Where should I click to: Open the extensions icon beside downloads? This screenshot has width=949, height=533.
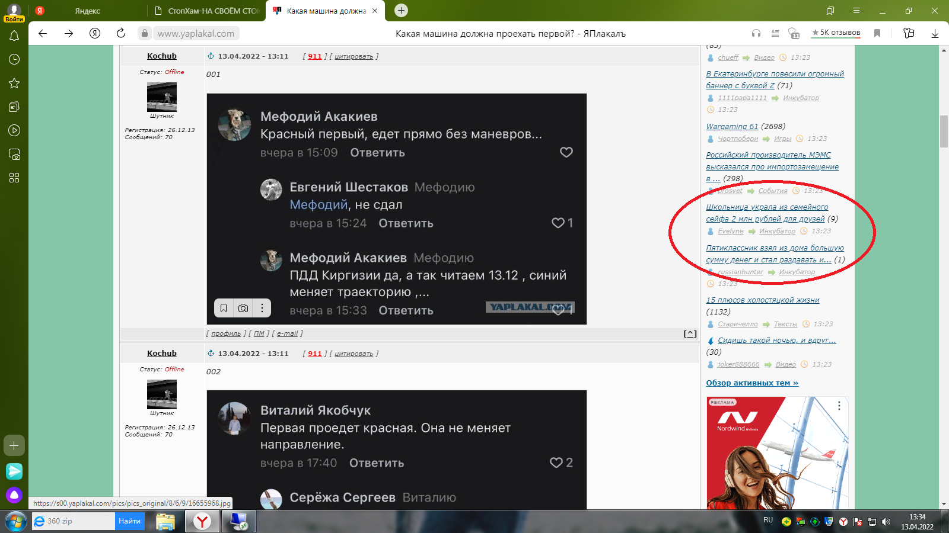[x=909, y=33]
